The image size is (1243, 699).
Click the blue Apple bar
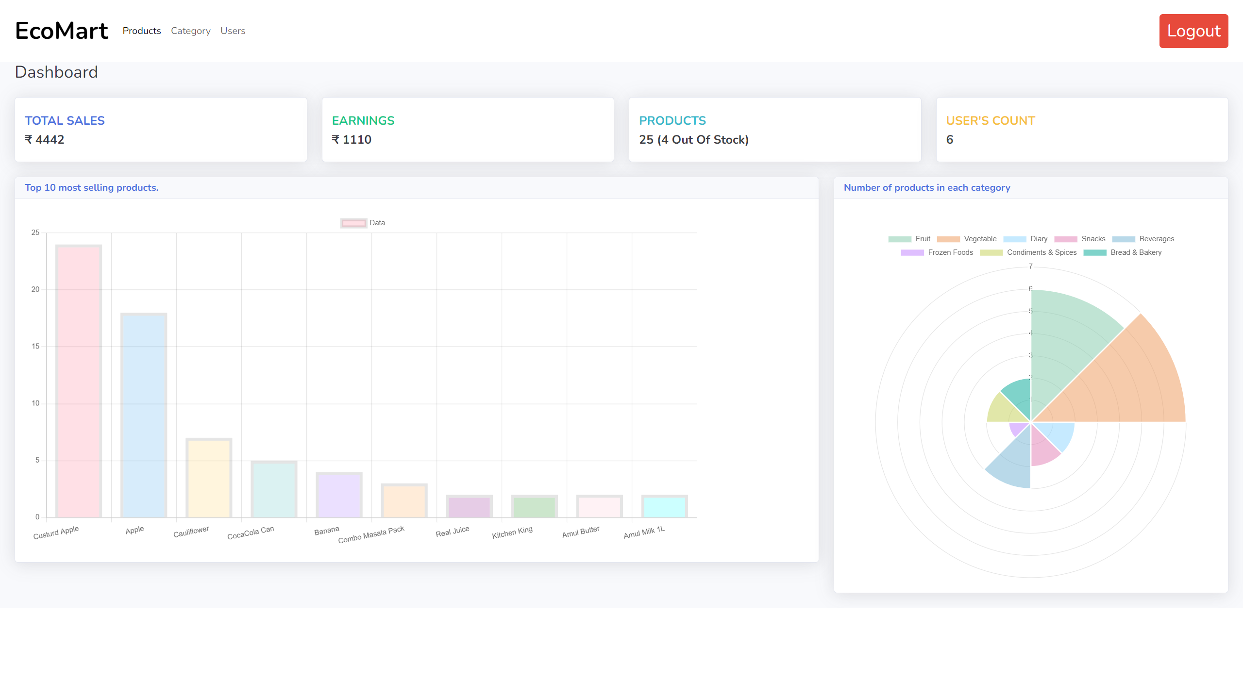[144, 415]
